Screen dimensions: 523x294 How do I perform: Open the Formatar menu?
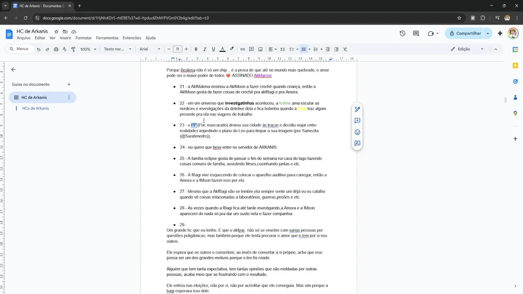click(84, 38)
